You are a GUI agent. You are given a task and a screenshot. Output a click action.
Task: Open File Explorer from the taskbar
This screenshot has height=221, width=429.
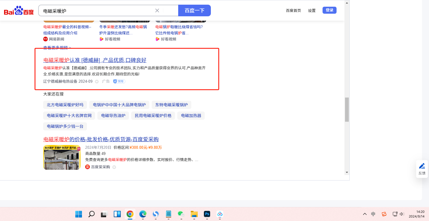[194, 214]
